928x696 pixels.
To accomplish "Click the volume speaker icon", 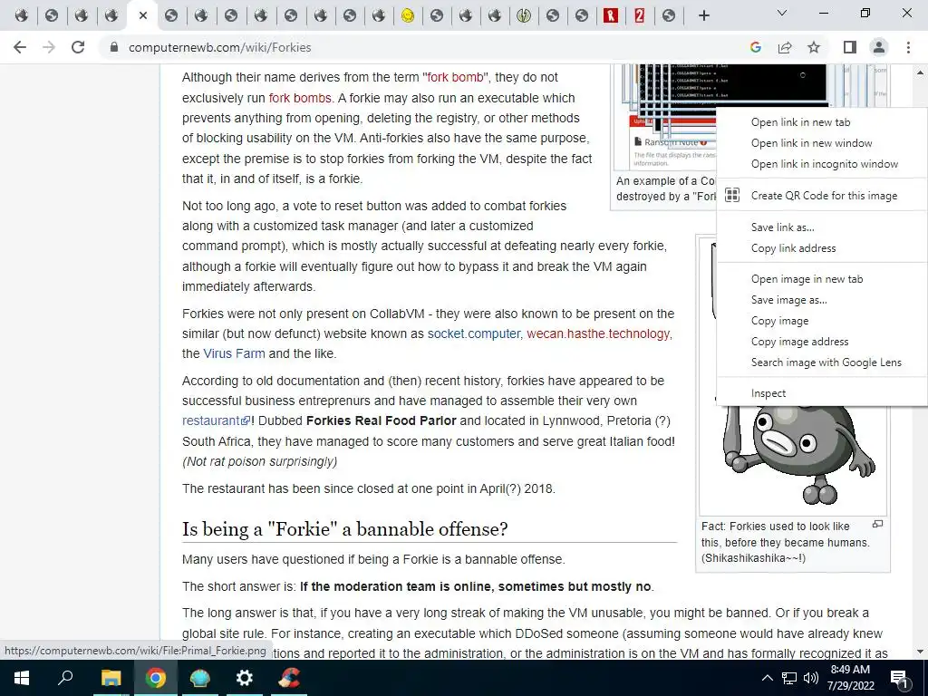I will click(x=811, y=678).
